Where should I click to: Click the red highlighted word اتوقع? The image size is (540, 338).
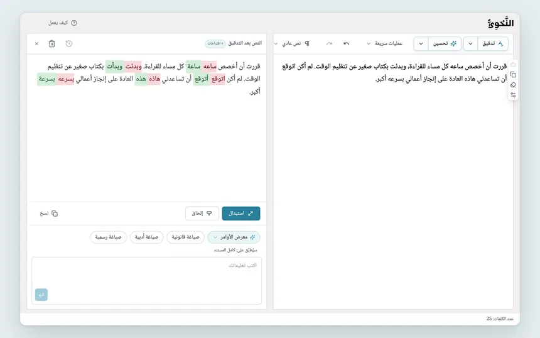[x=218, y=79]
